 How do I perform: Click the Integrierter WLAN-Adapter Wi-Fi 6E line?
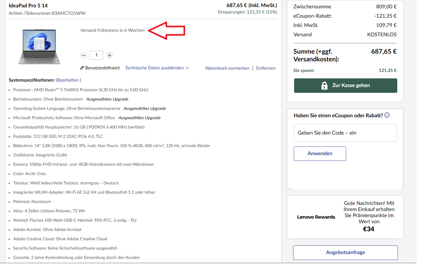click(x=84, y=192)
